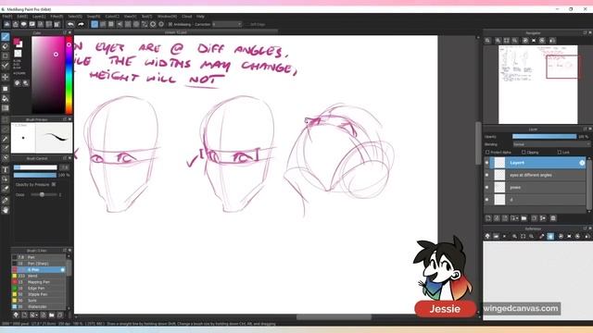Click the color saturation picker square

point(48,75)
